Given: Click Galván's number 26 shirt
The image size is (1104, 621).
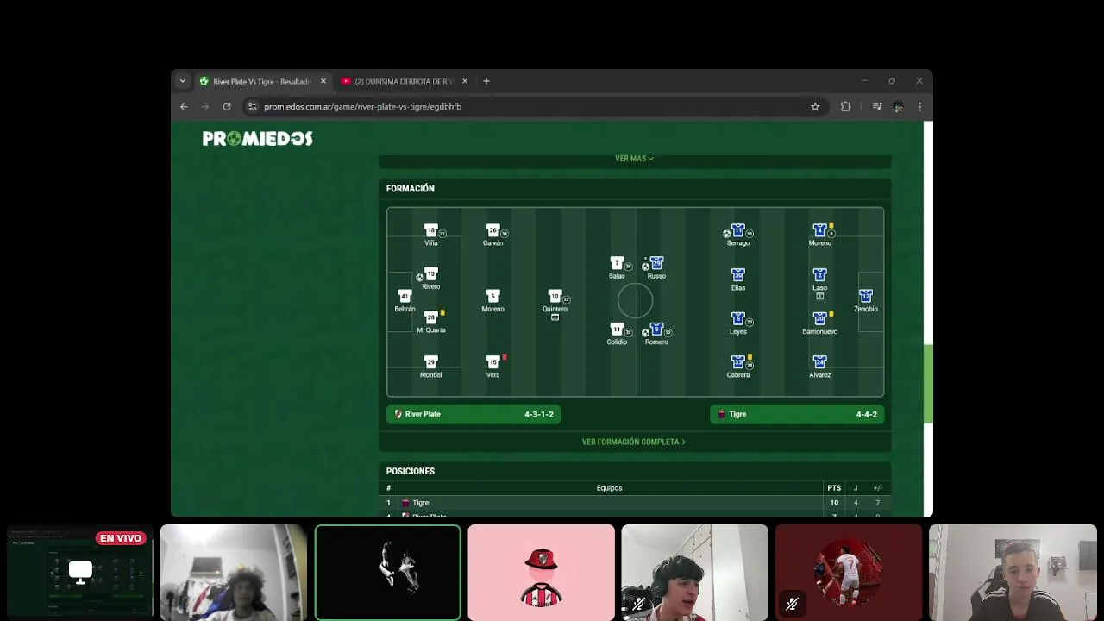Looking at the screenshot, I should pos(492,230).
